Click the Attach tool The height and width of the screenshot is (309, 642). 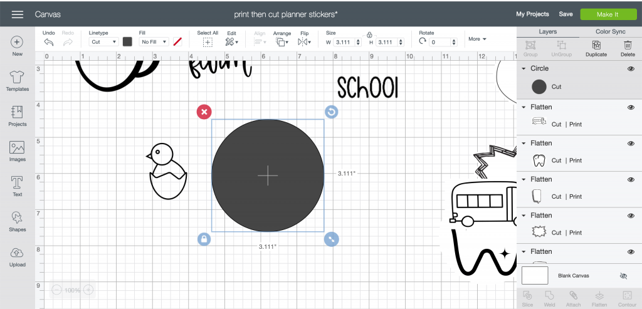(573, 298)
